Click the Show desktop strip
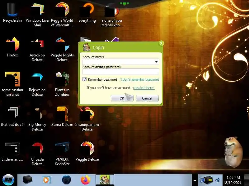249x186 pixels. 247,180
